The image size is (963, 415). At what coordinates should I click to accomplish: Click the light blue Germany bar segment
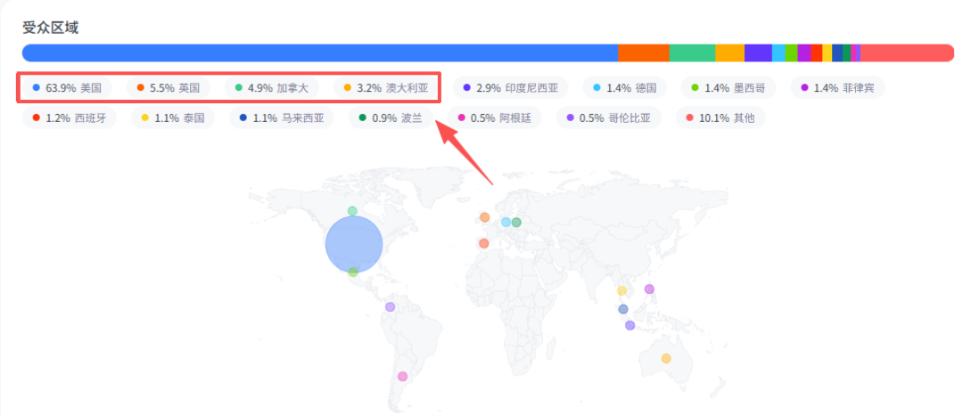(x=778, y=53)
